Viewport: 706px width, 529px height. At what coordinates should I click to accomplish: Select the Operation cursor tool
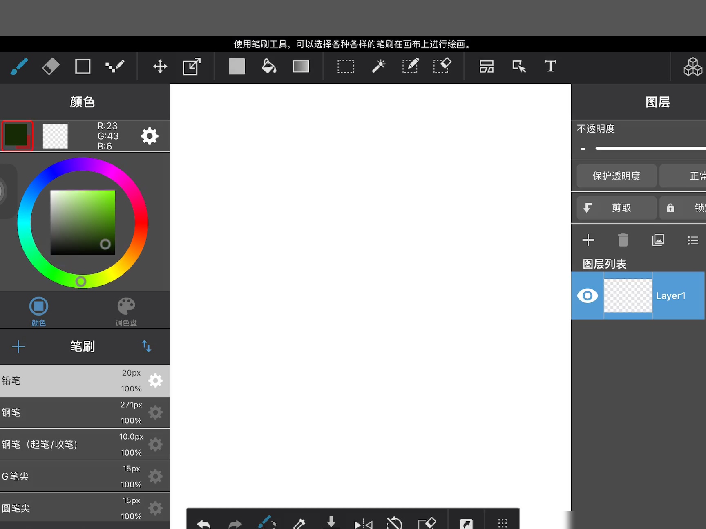pyautogui.click(x=519, y=67)
